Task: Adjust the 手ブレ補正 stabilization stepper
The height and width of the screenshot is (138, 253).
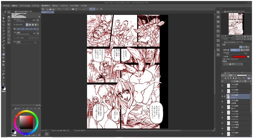Action: (36, 42)
